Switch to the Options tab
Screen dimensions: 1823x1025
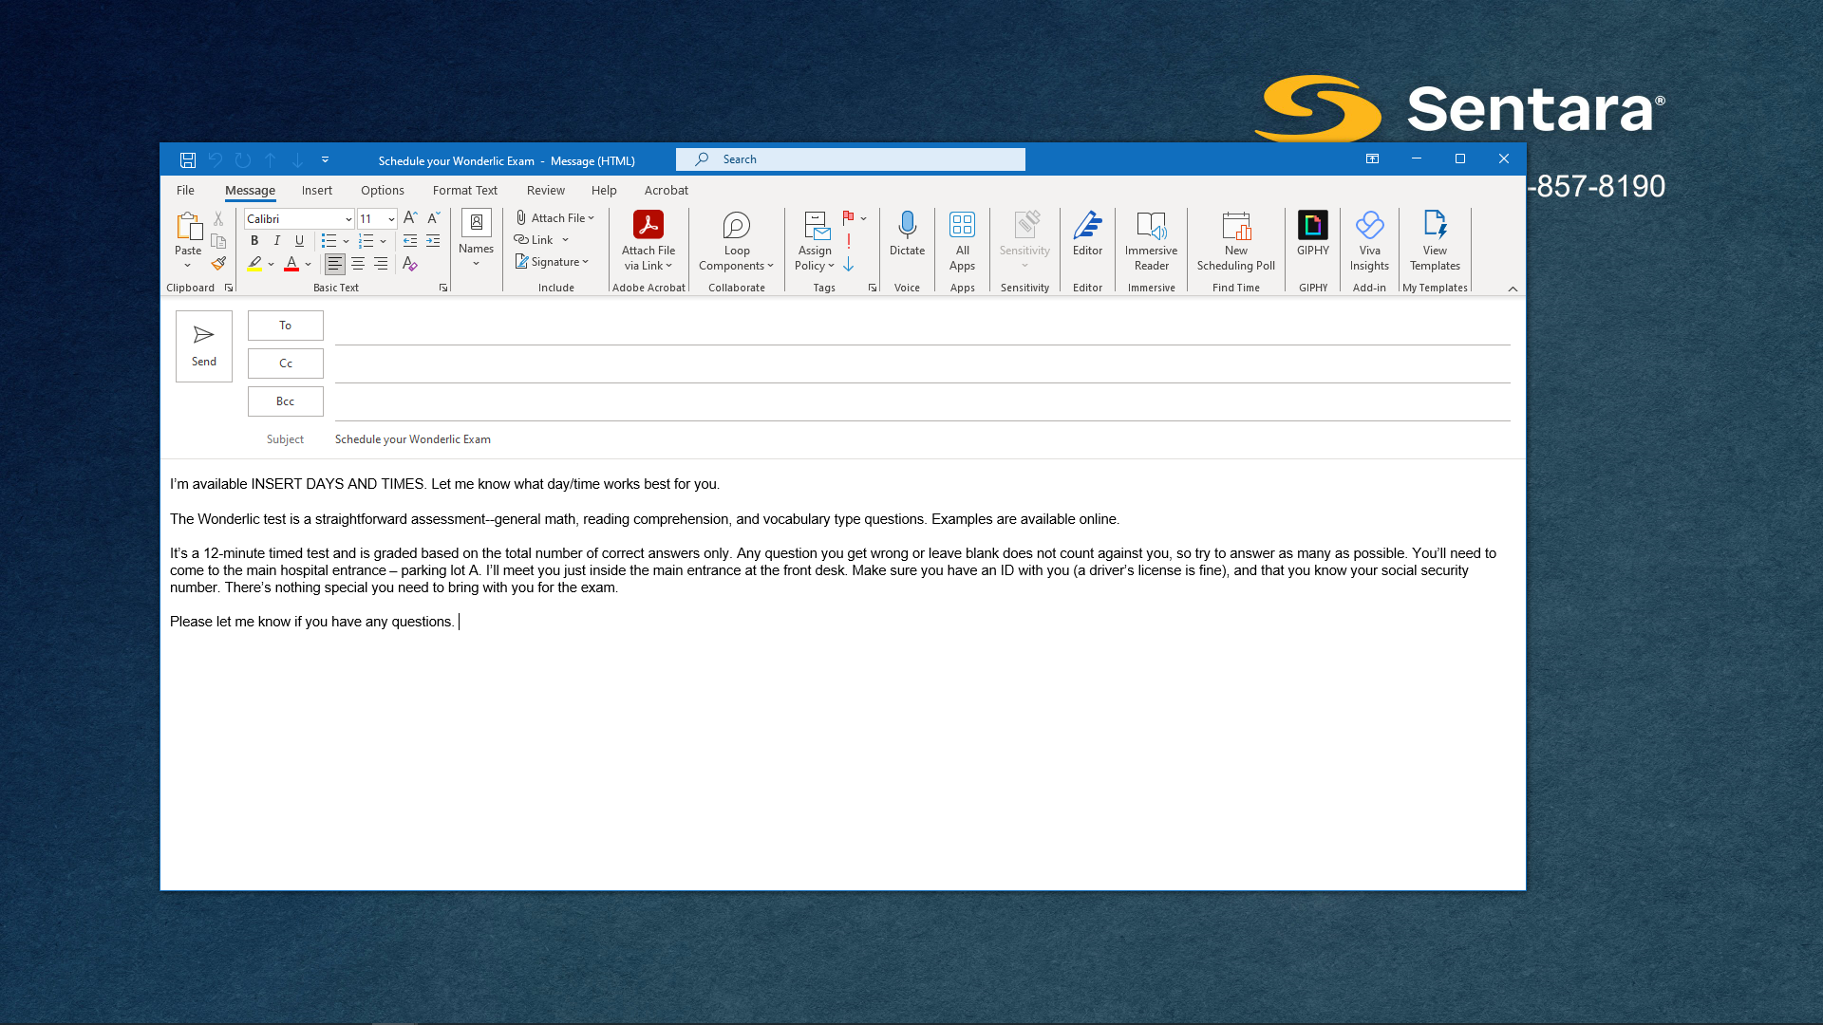pyautogui.click(x=383, y=191)
